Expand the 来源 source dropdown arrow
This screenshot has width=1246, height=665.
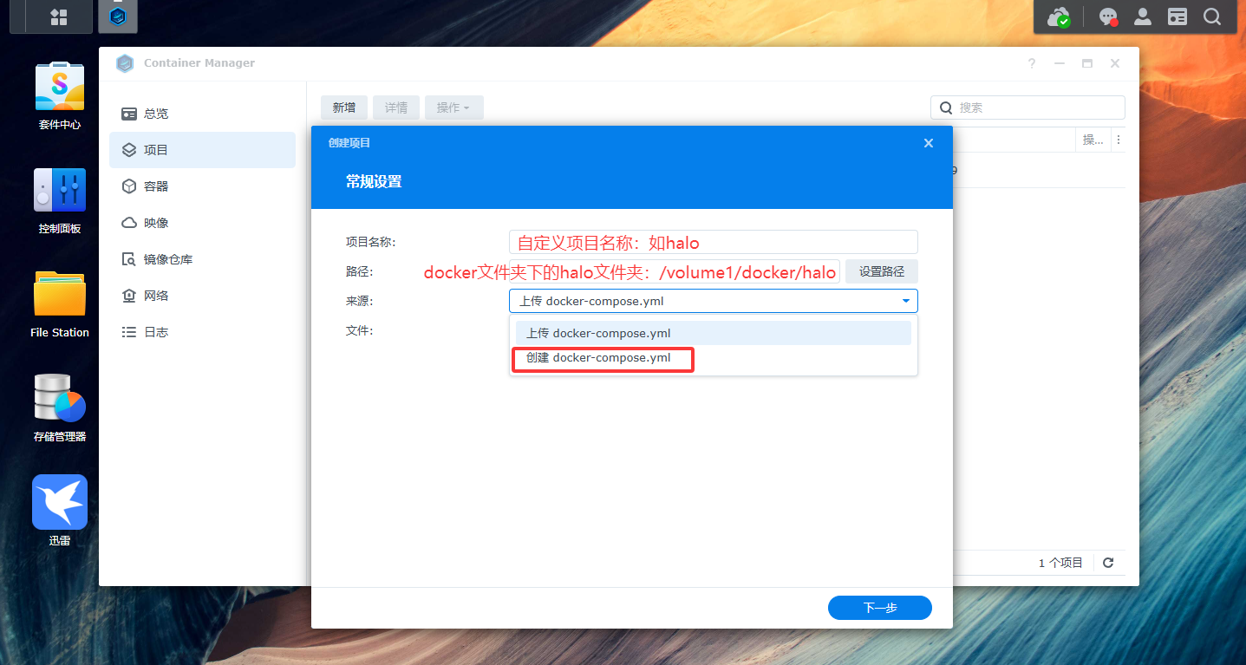click(905, 301)
